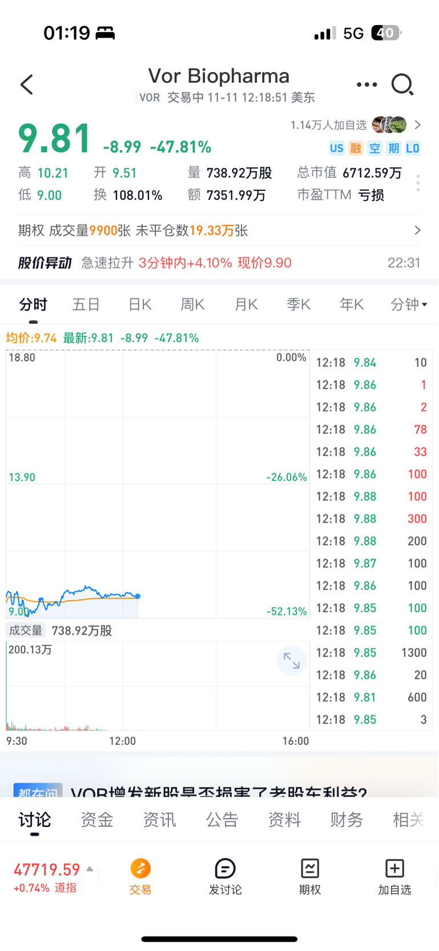Tap the search magnifier icon
This screenshot has width=439, height=951.
[402, 85]
